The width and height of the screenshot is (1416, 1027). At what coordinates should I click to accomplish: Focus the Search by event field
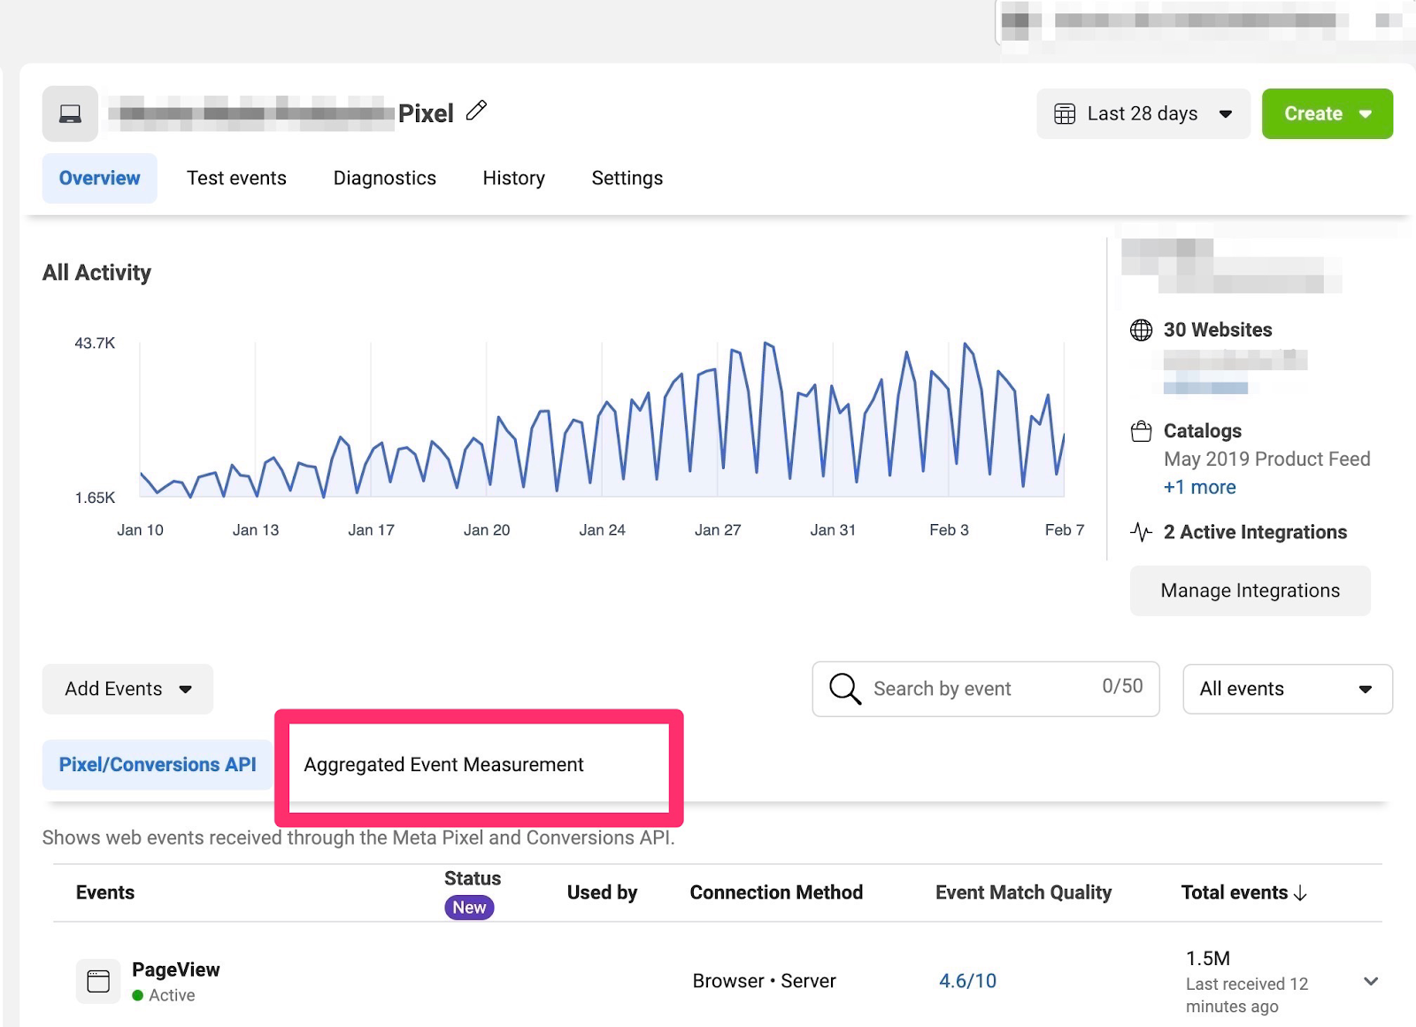(x=985, y=689)
